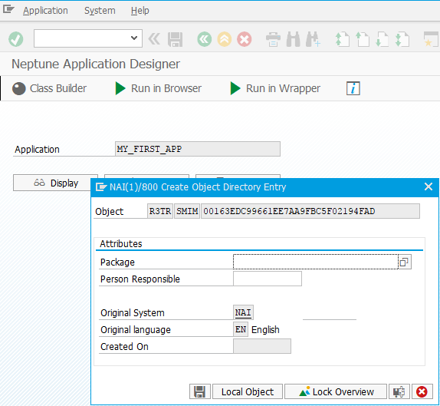Click the Previous Page icon
440x406 pixels.
[363, 39]
